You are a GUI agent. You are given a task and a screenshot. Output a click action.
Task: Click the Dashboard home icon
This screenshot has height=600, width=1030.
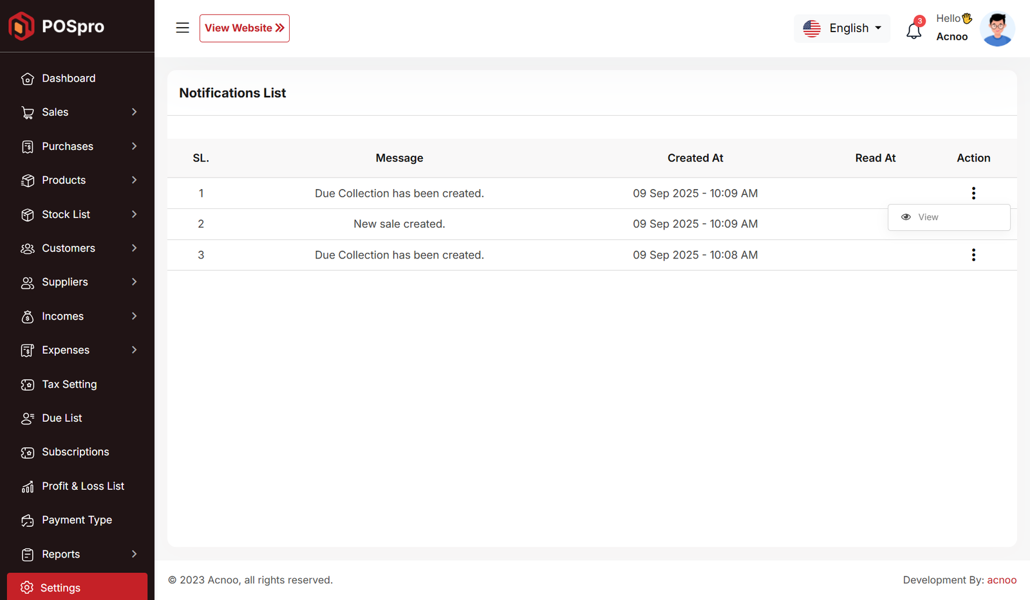coord(27,78)
